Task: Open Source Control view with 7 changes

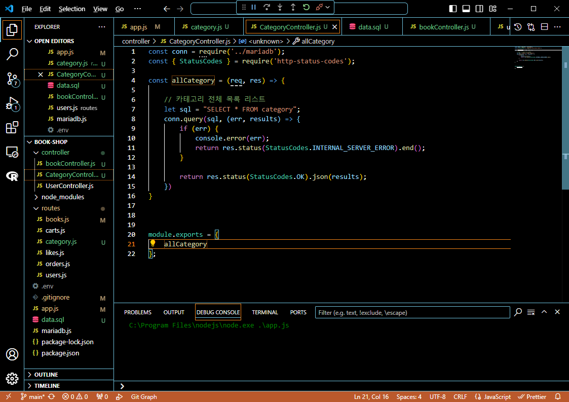Action: pos(12,79)
